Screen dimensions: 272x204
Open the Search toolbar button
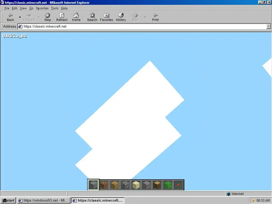pos(92,17)
